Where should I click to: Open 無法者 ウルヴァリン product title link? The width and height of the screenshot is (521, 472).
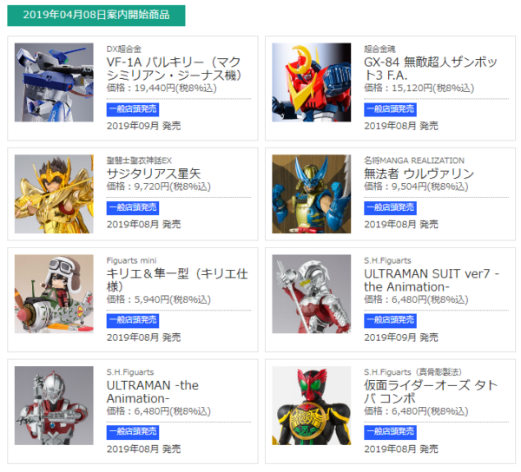pyautogui.click(x=419, y=174)
